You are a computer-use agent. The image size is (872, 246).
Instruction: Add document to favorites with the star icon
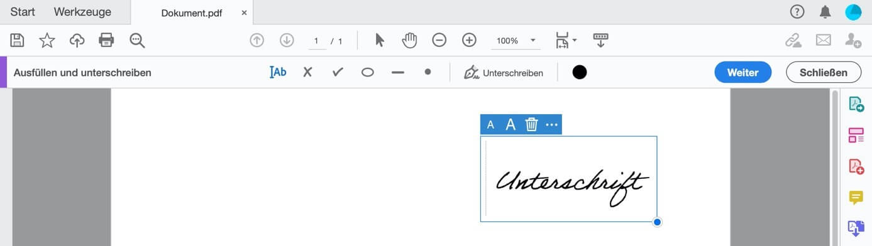click(x=47, y=40)
